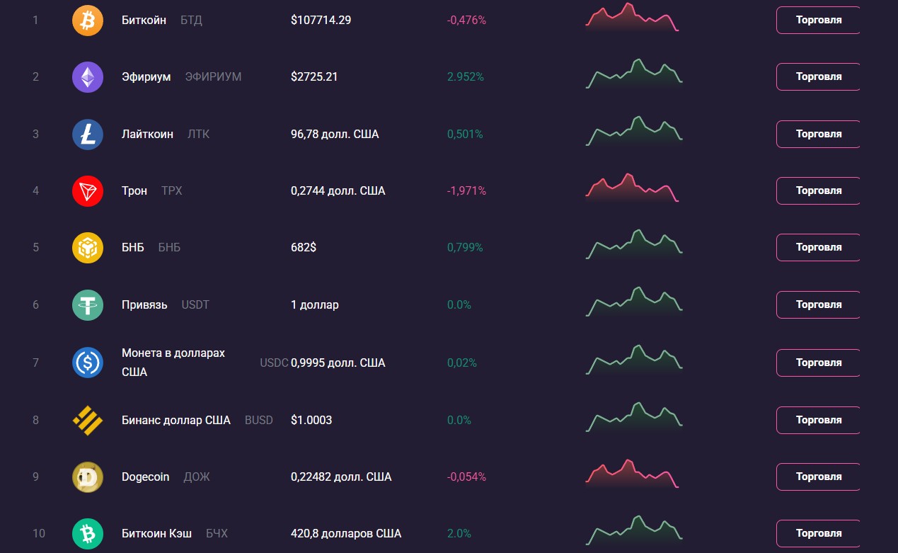Click the coin name Биткойн
This screenshot has width=898, height=553.
pos(144,20)
